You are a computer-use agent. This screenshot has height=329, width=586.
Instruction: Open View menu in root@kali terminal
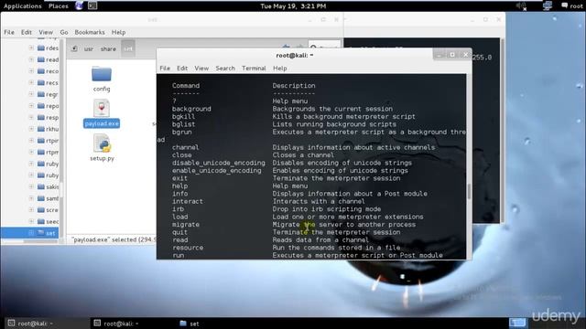pyautogui.click(x=201, y=69)
